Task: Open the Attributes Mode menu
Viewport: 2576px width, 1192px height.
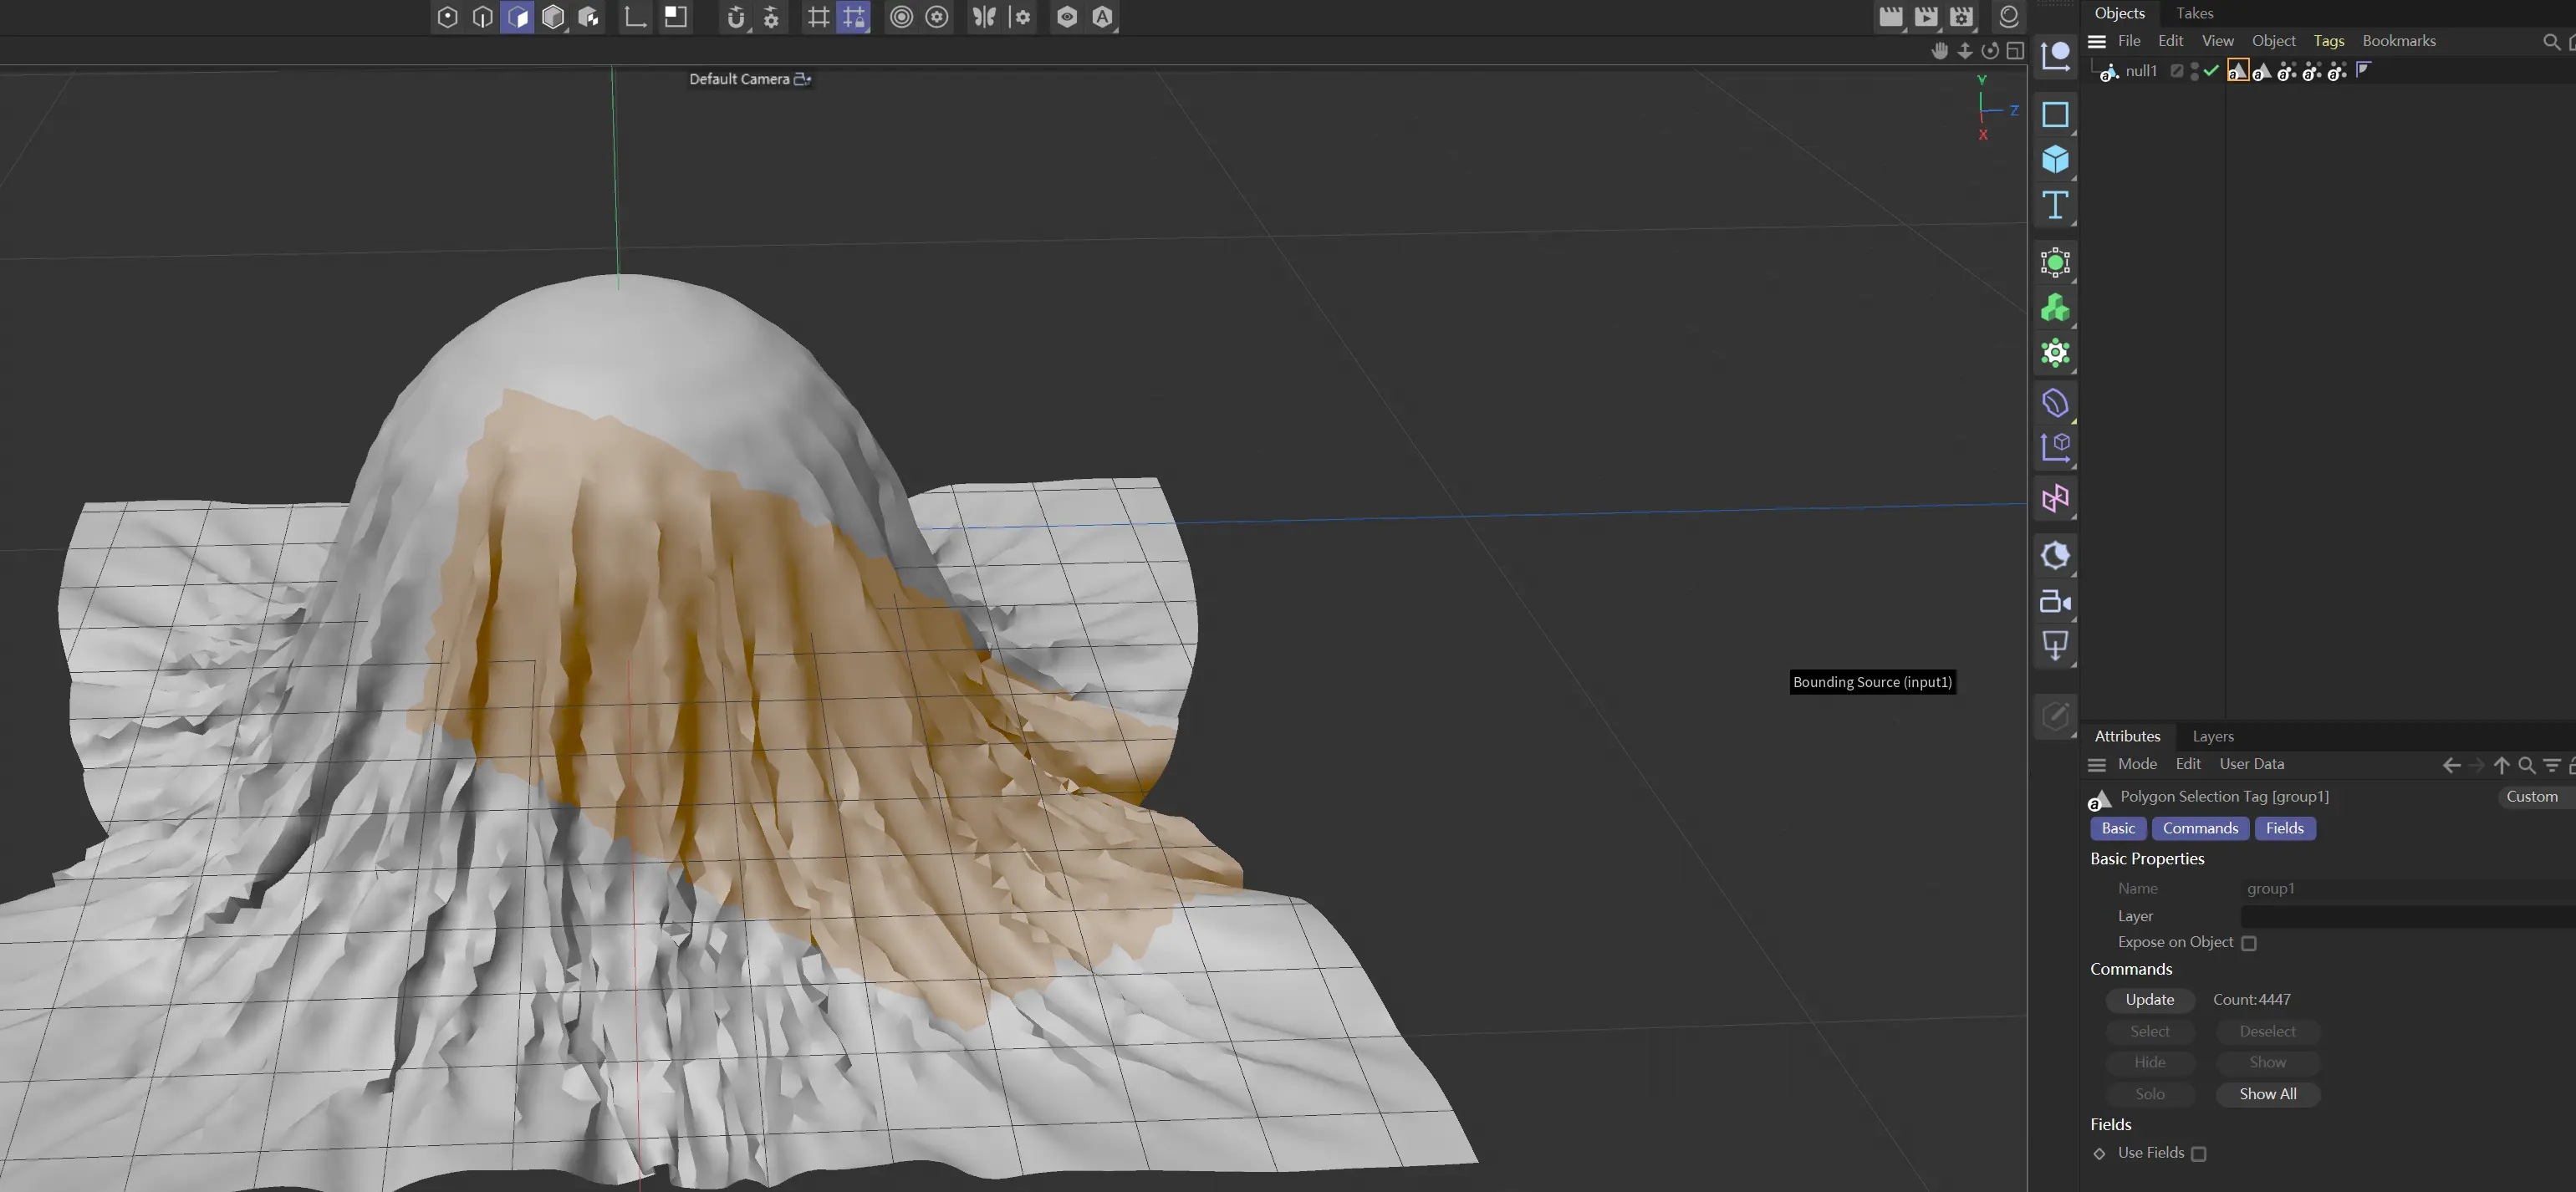Action: 2137,764
